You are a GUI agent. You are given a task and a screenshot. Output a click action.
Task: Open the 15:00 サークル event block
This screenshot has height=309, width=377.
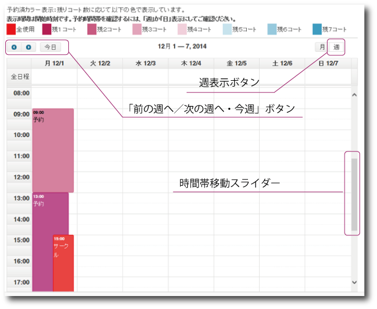coord(63,263)
